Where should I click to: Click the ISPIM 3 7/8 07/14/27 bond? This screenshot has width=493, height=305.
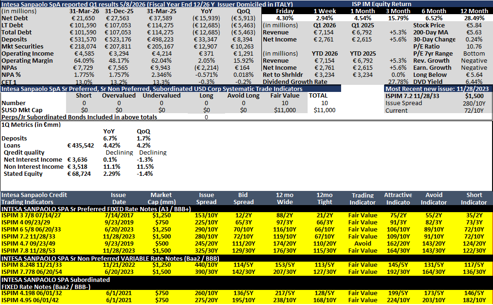(x=31, y=215)
